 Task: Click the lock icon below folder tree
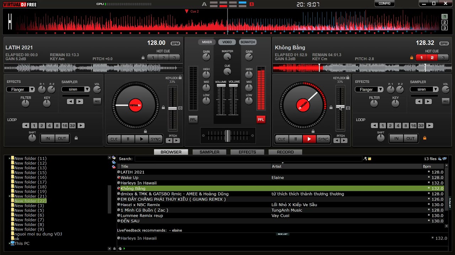click(114, 249)
